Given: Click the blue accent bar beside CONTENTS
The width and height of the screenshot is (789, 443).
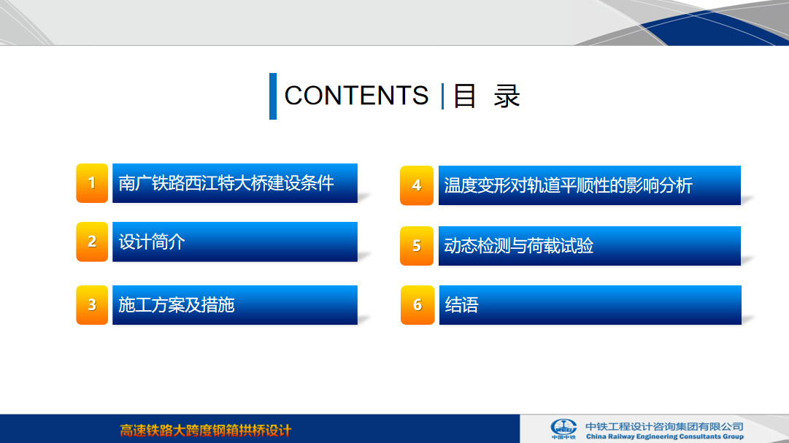Looking at the screenshot, I should pos(274,95).
